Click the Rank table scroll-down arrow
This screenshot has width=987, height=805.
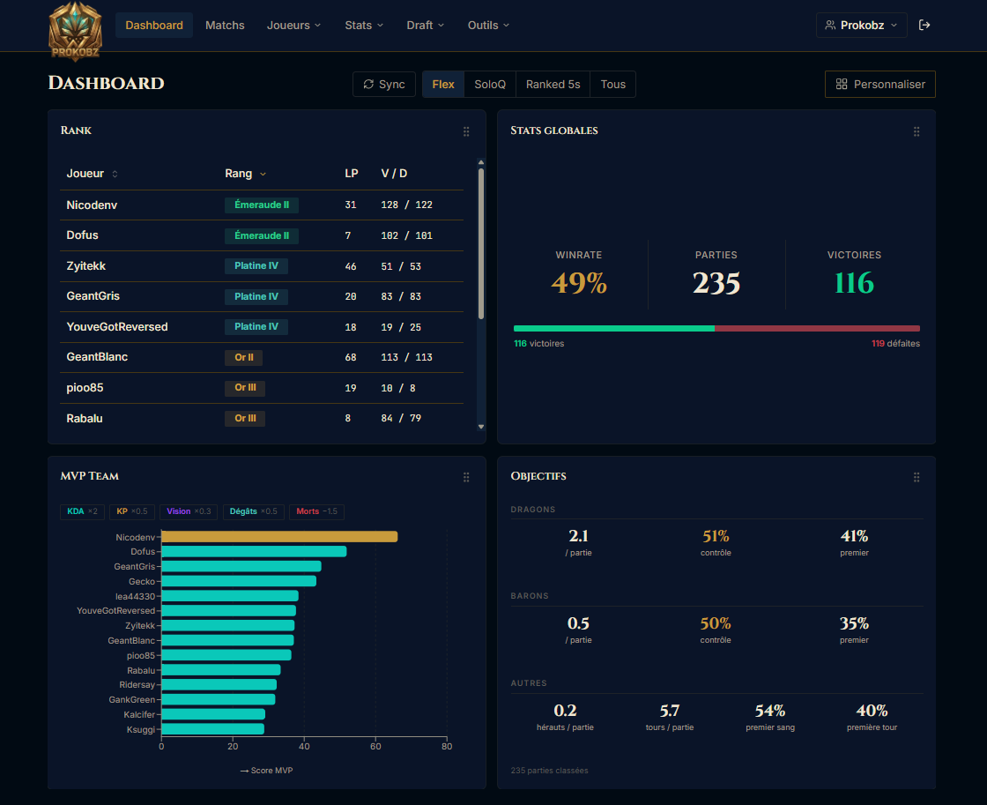pos(481,427)
